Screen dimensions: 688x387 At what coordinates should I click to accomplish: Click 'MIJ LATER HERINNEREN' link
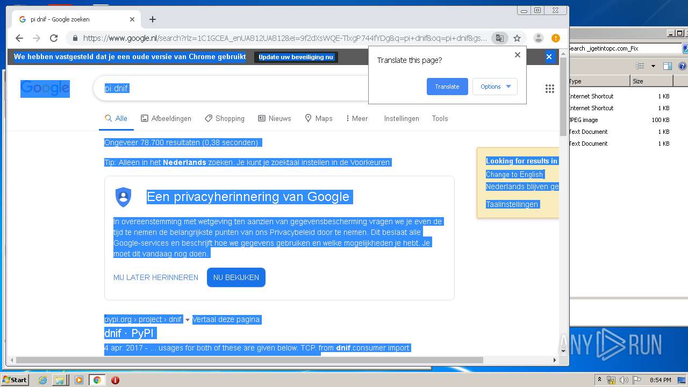tap(156, 277)
